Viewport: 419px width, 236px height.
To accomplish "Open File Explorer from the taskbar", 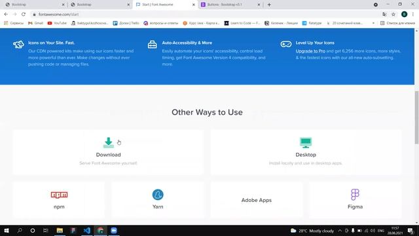I will (60, 230).
